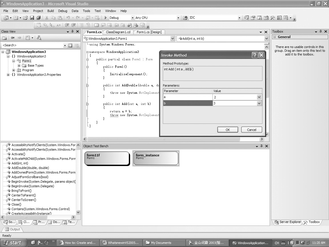This screenshot has height=247, width=329.
Task: Click the help question mark in Invoke Method
Action: (255, 55)
